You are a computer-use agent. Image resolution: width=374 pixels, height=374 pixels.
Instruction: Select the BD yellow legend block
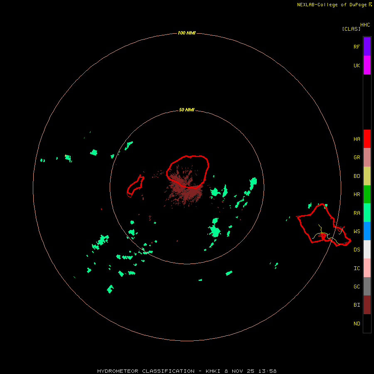pos(367,176)
